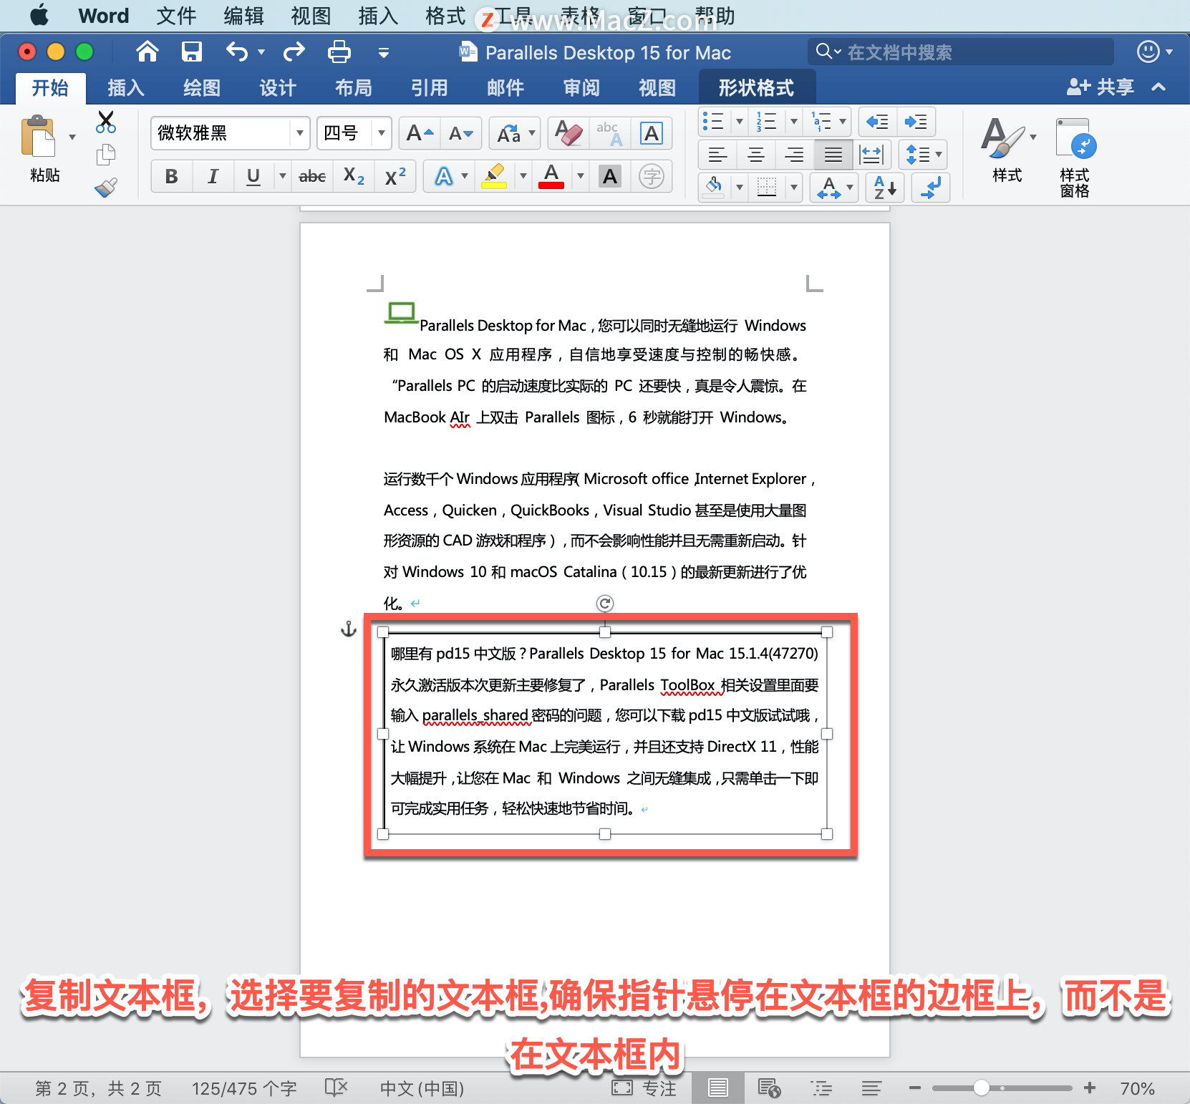
Task: Switch to the 插入 ribbon tab
Action: point(126,87)
